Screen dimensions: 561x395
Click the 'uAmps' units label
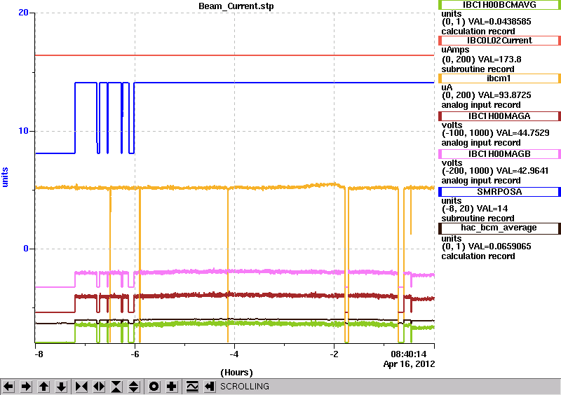click(x=455, y=50)
